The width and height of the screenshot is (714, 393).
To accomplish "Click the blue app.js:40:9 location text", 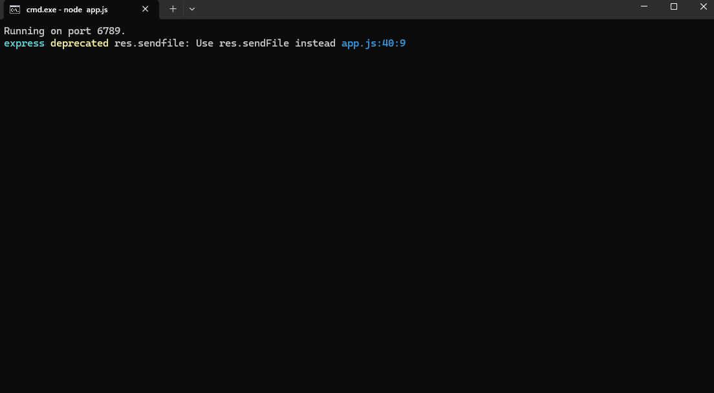I will 373,43.
